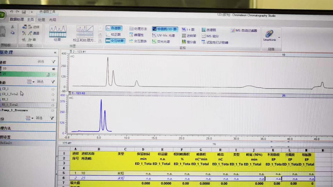The width and height of the screenshot is (333, 187).
Task: Click the Copy icon in clipboard group
Action: coord(12,33)
